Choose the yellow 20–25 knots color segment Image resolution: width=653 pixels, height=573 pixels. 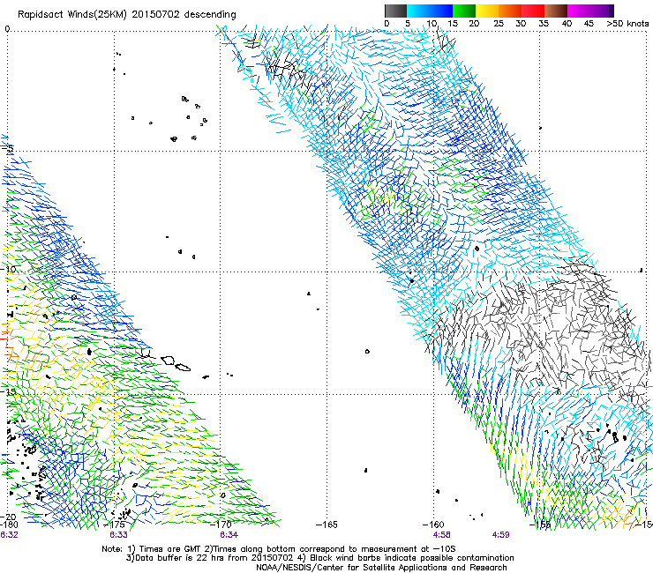coord(487,11)
